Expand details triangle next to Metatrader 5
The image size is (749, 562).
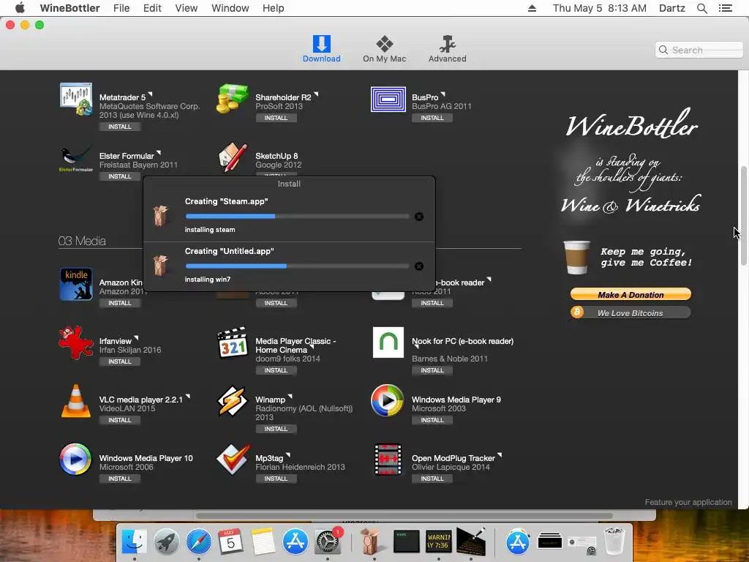(x=150, y=94)
